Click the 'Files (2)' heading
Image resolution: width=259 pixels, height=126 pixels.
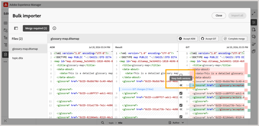pos(17,39)
